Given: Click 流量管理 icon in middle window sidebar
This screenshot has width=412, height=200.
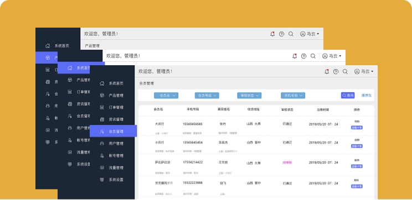Looking at the screenshot, I should click(x=70, y=152).
